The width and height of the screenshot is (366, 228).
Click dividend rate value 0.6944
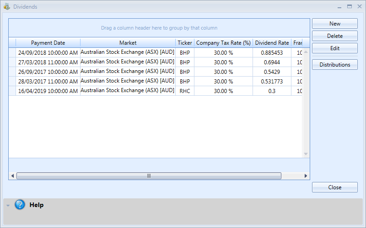[x=272, y=62]
